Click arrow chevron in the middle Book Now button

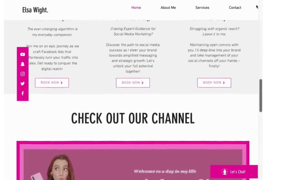pos(143,83)
